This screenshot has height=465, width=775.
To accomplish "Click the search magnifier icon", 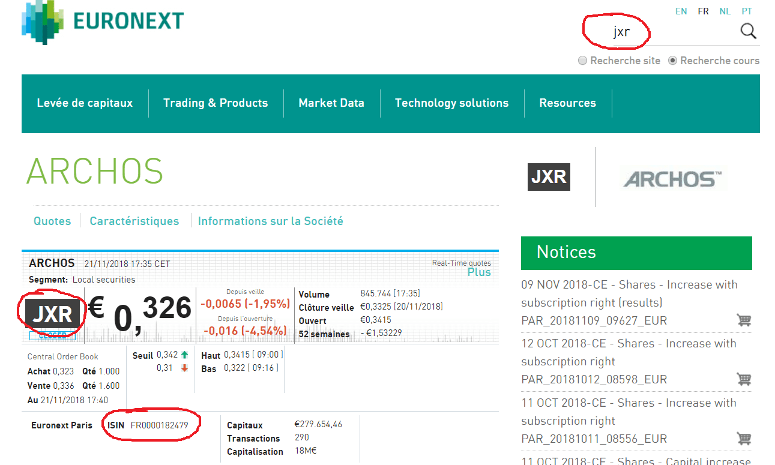I will (749, 31).
